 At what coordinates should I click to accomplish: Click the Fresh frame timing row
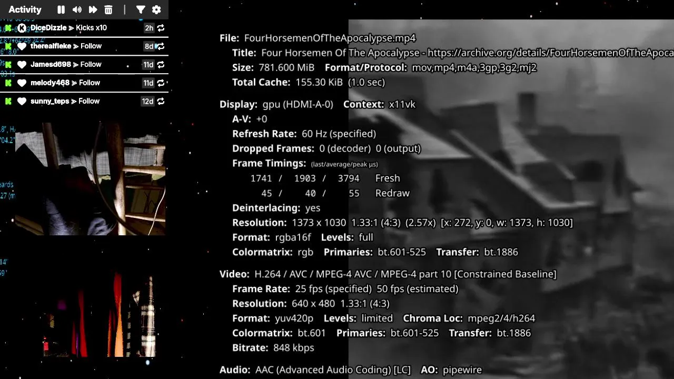325,178
